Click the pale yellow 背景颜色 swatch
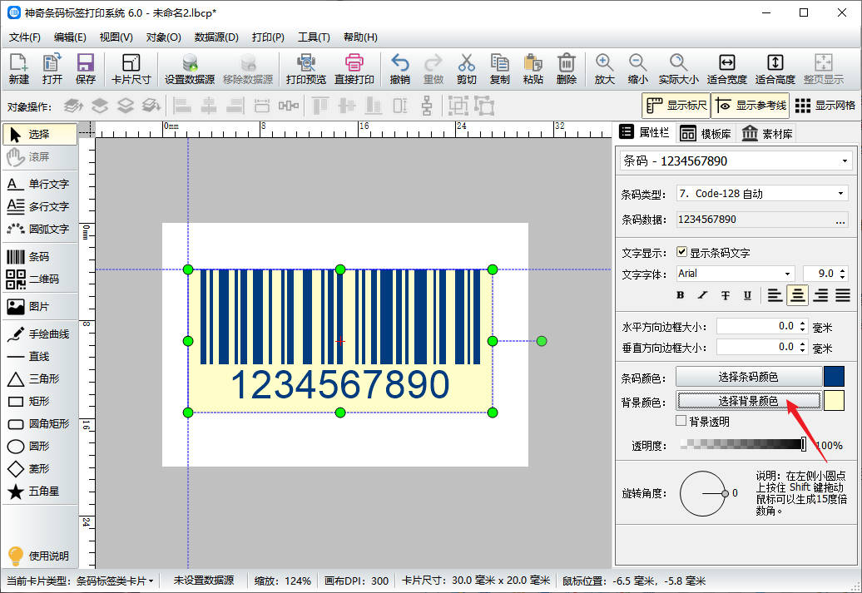The height and width of the screenshot is (593, 862). [x=834, y=401]
